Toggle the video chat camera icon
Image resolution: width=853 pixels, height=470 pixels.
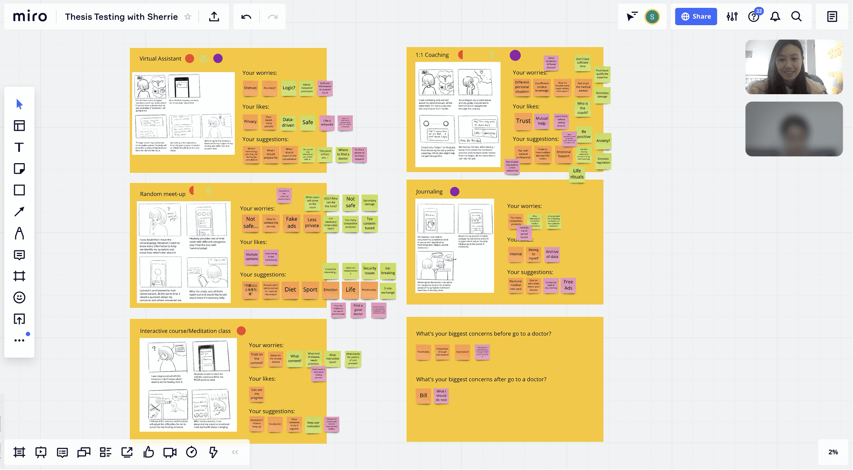(170, 452)
